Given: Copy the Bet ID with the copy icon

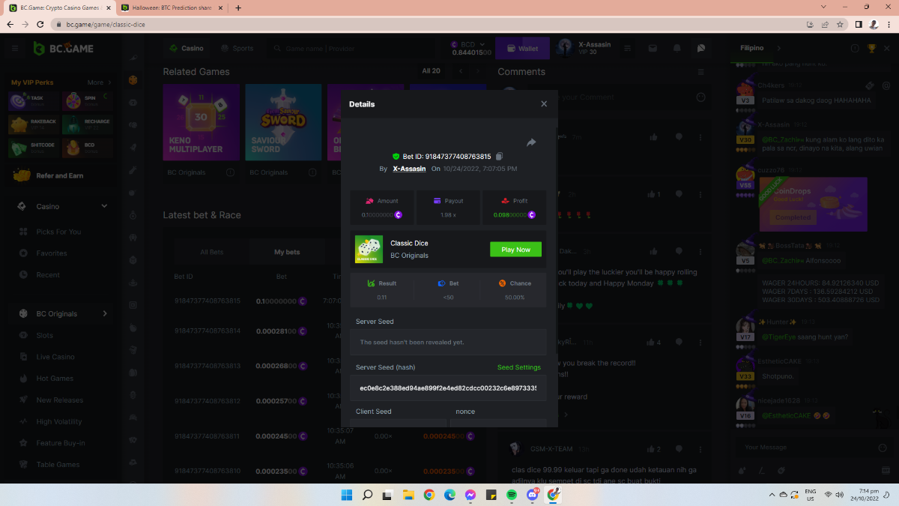Looking at the screenshot, I should tap(500, 157).
